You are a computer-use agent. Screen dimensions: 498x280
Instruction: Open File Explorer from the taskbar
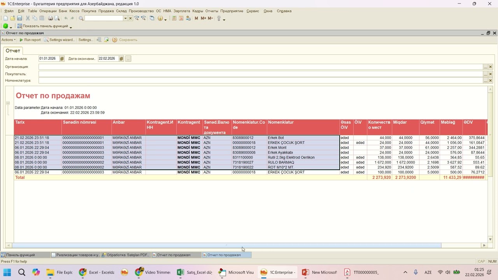(60, 272)
